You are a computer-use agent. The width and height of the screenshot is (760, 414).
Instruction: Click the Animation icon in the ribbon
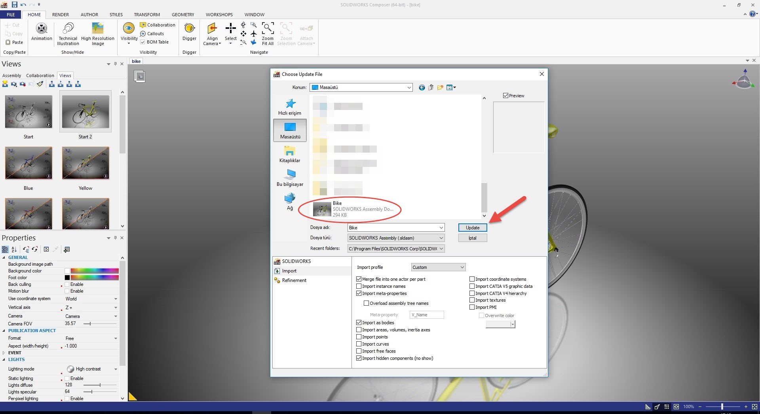pos(42,29)
